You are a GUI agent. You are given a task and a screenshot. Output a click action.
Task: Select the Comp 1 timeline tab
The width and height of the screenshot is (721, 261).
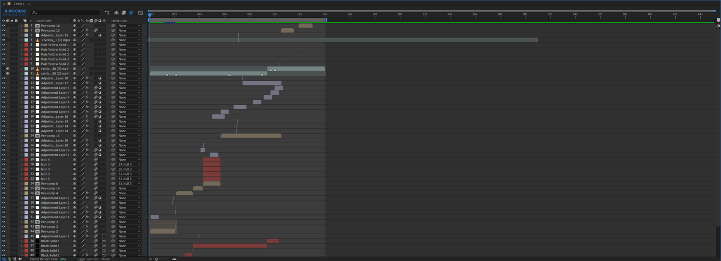coord(19,4)
